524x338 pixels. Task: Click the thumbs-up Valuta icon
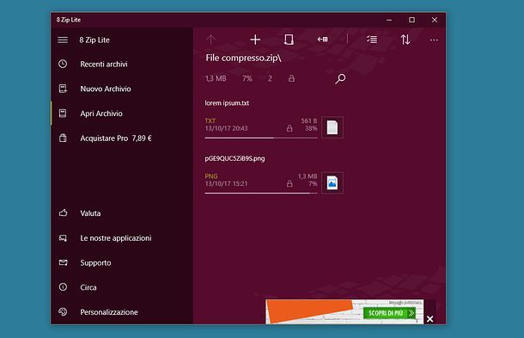click(63, 212)
